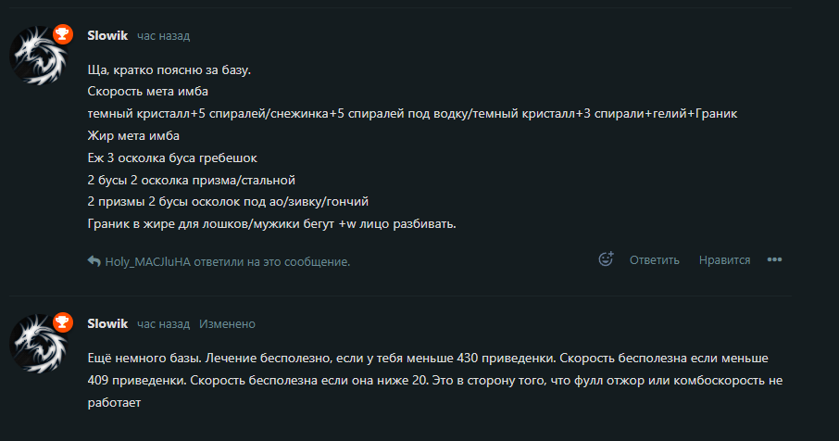Click the Изменено edited label
Screen dimensions: 839x441
pos(227,323)
